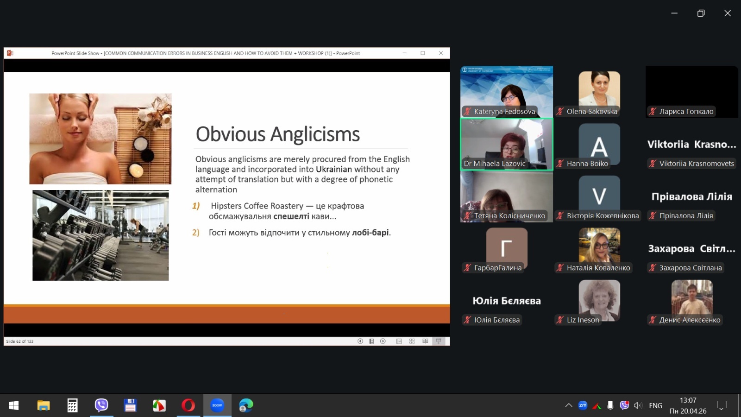Expand the hidden system tray icons
The width and height of the screenshot is (741, 417).
(x=569, y=405)
